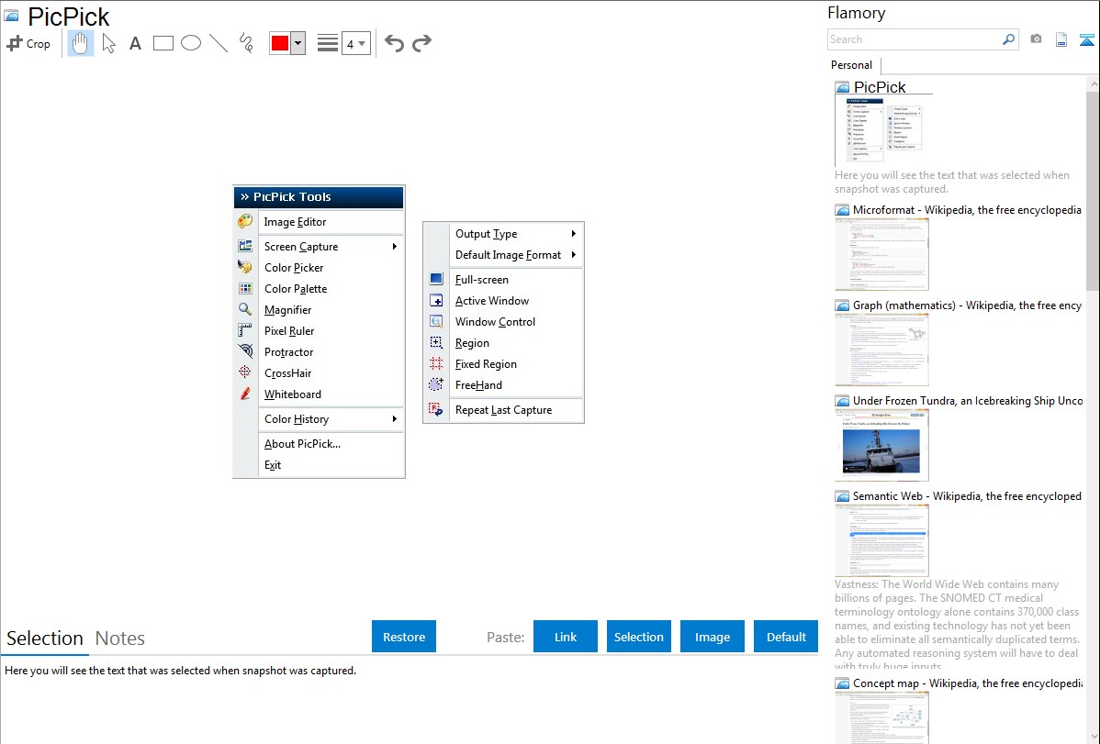
Task: Click the CrossHair icon
Action: [245, 372]
